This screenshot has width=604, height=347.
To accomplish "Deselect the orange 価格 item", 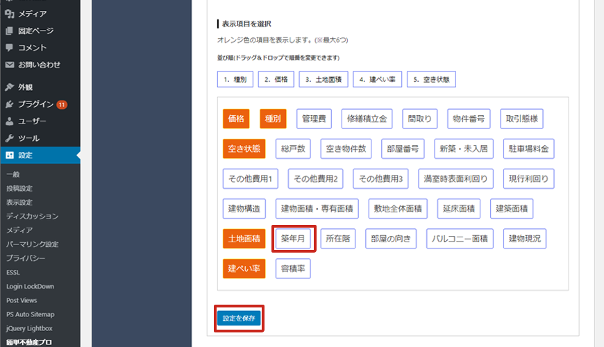I will 236,119.
